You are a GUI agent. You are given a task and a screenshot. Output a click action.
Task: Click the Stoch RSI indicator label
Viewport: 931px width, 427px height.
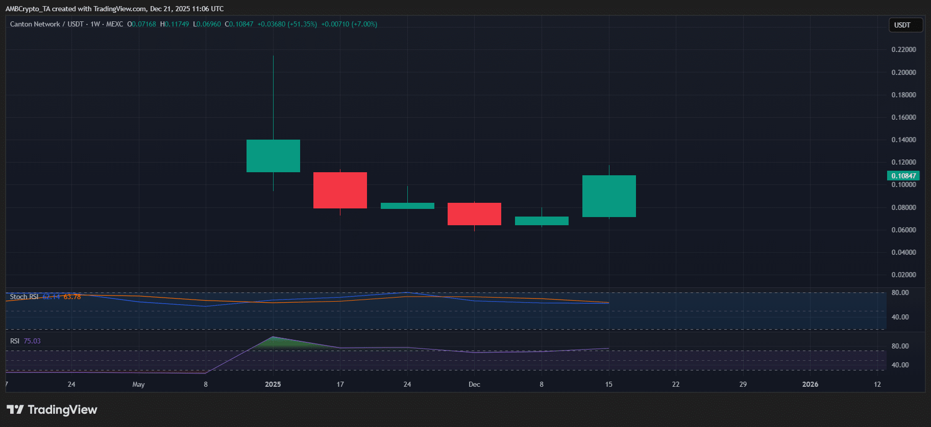point(24,297)
